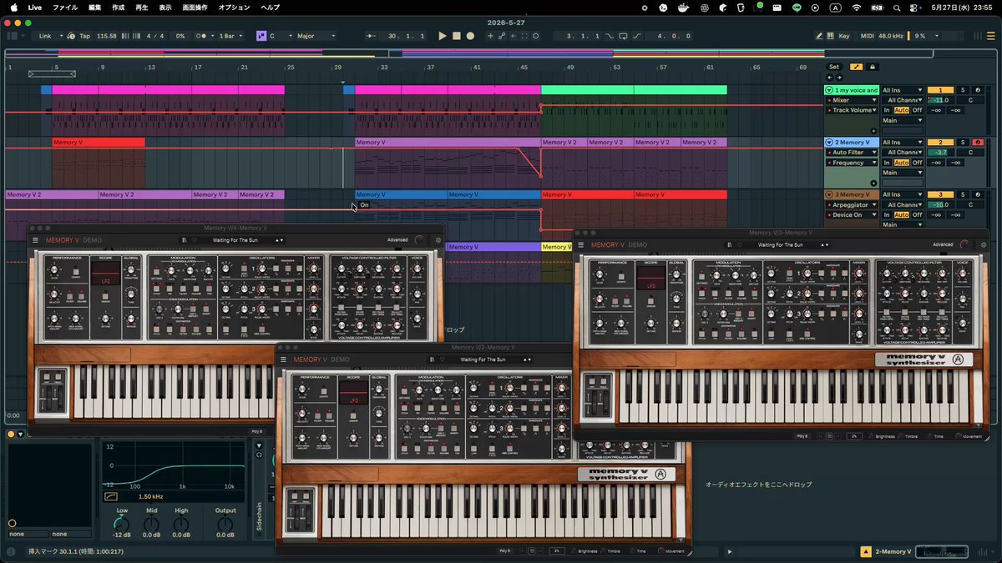
Task: Enable the Draw Mode pencil icon
Action: [x=820, y=36]
